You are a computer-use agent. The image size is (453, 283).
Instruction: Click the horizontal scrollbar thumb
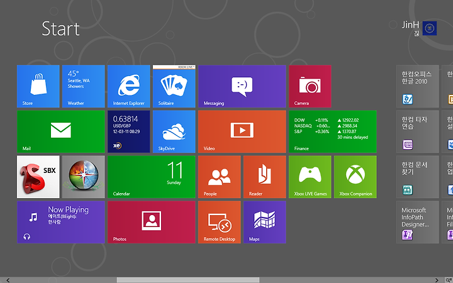point(188,280)
